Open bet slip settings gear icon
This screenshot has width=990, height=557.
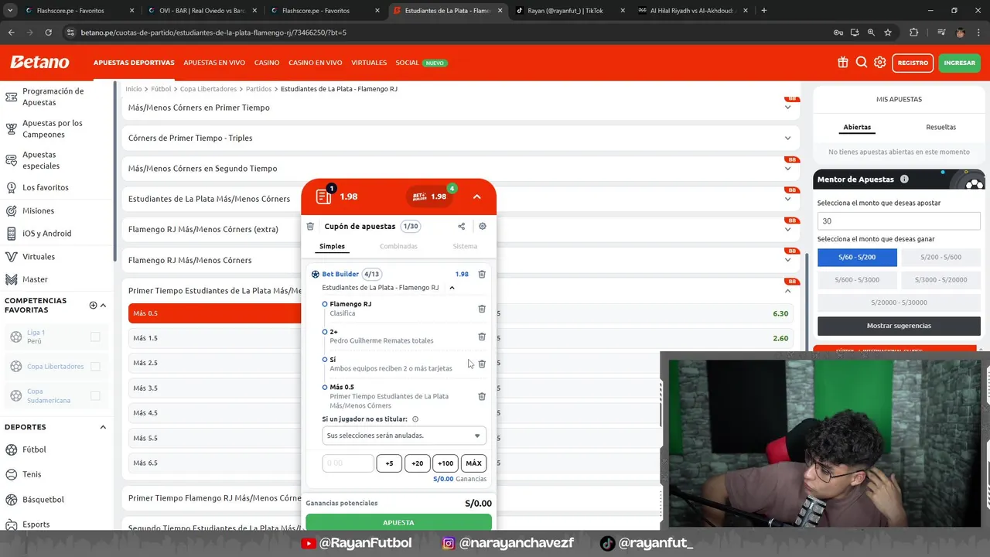[483, 227]
